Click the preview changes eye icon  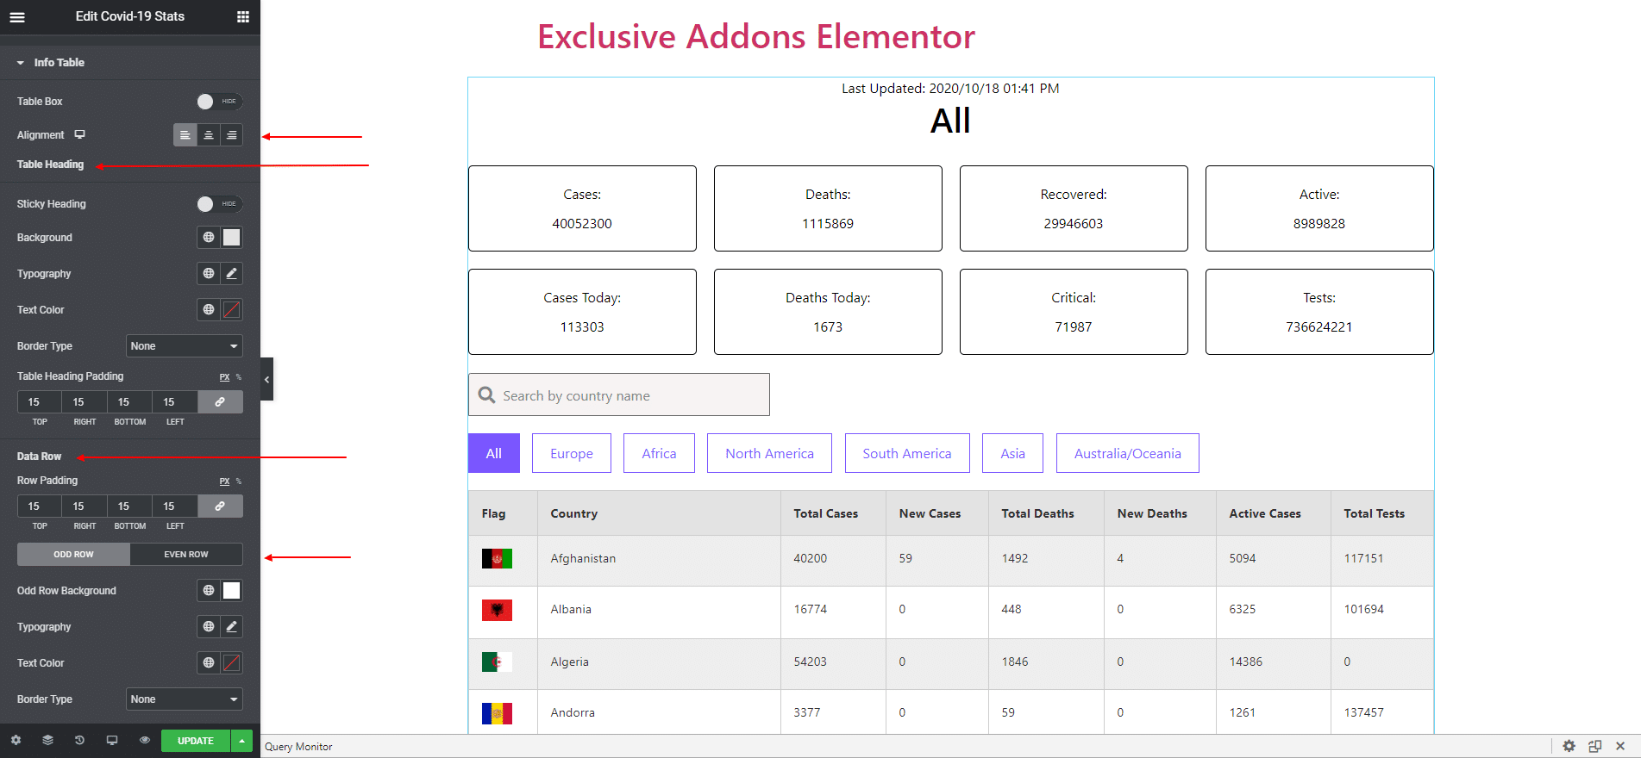[x=145, y=740]
